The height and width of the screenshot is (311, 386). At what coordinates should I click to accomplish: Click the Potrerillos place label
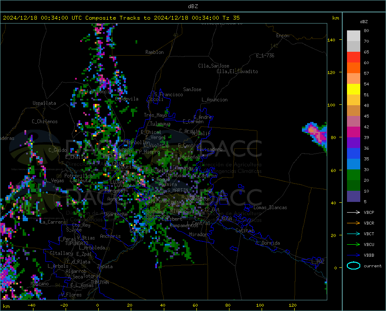78,176
